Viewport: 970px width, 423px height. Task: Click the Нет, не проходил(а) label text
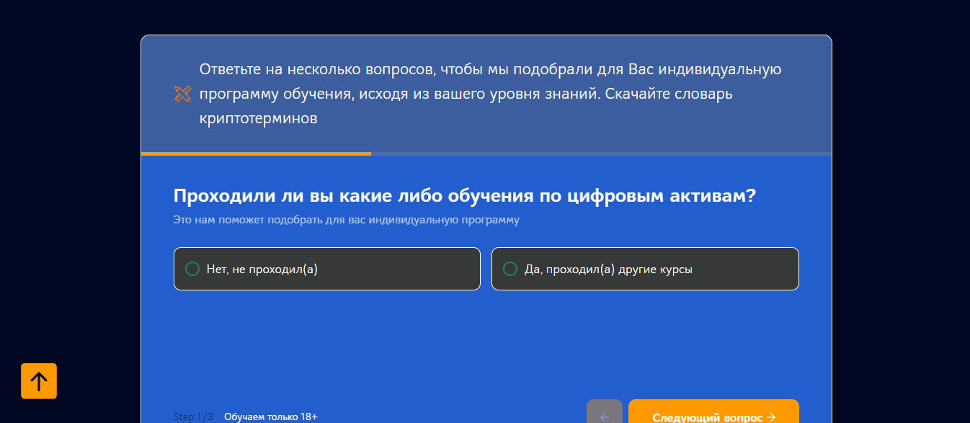pos(262,270)
